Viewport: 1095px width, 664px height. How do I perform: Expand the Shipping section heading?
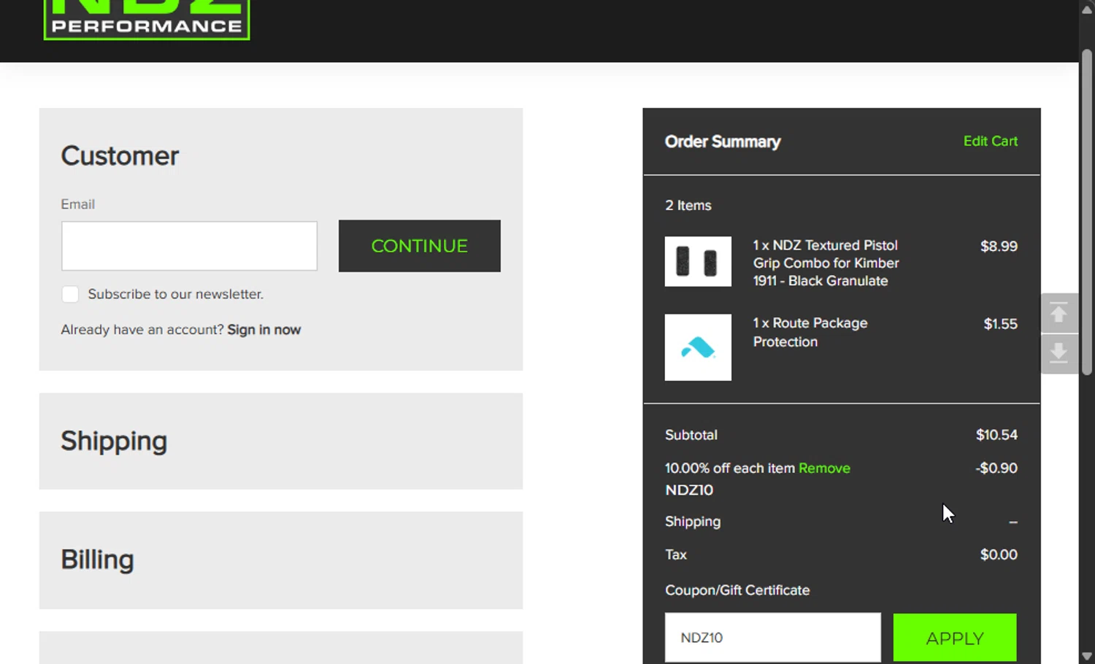click(x=114, y=441)
